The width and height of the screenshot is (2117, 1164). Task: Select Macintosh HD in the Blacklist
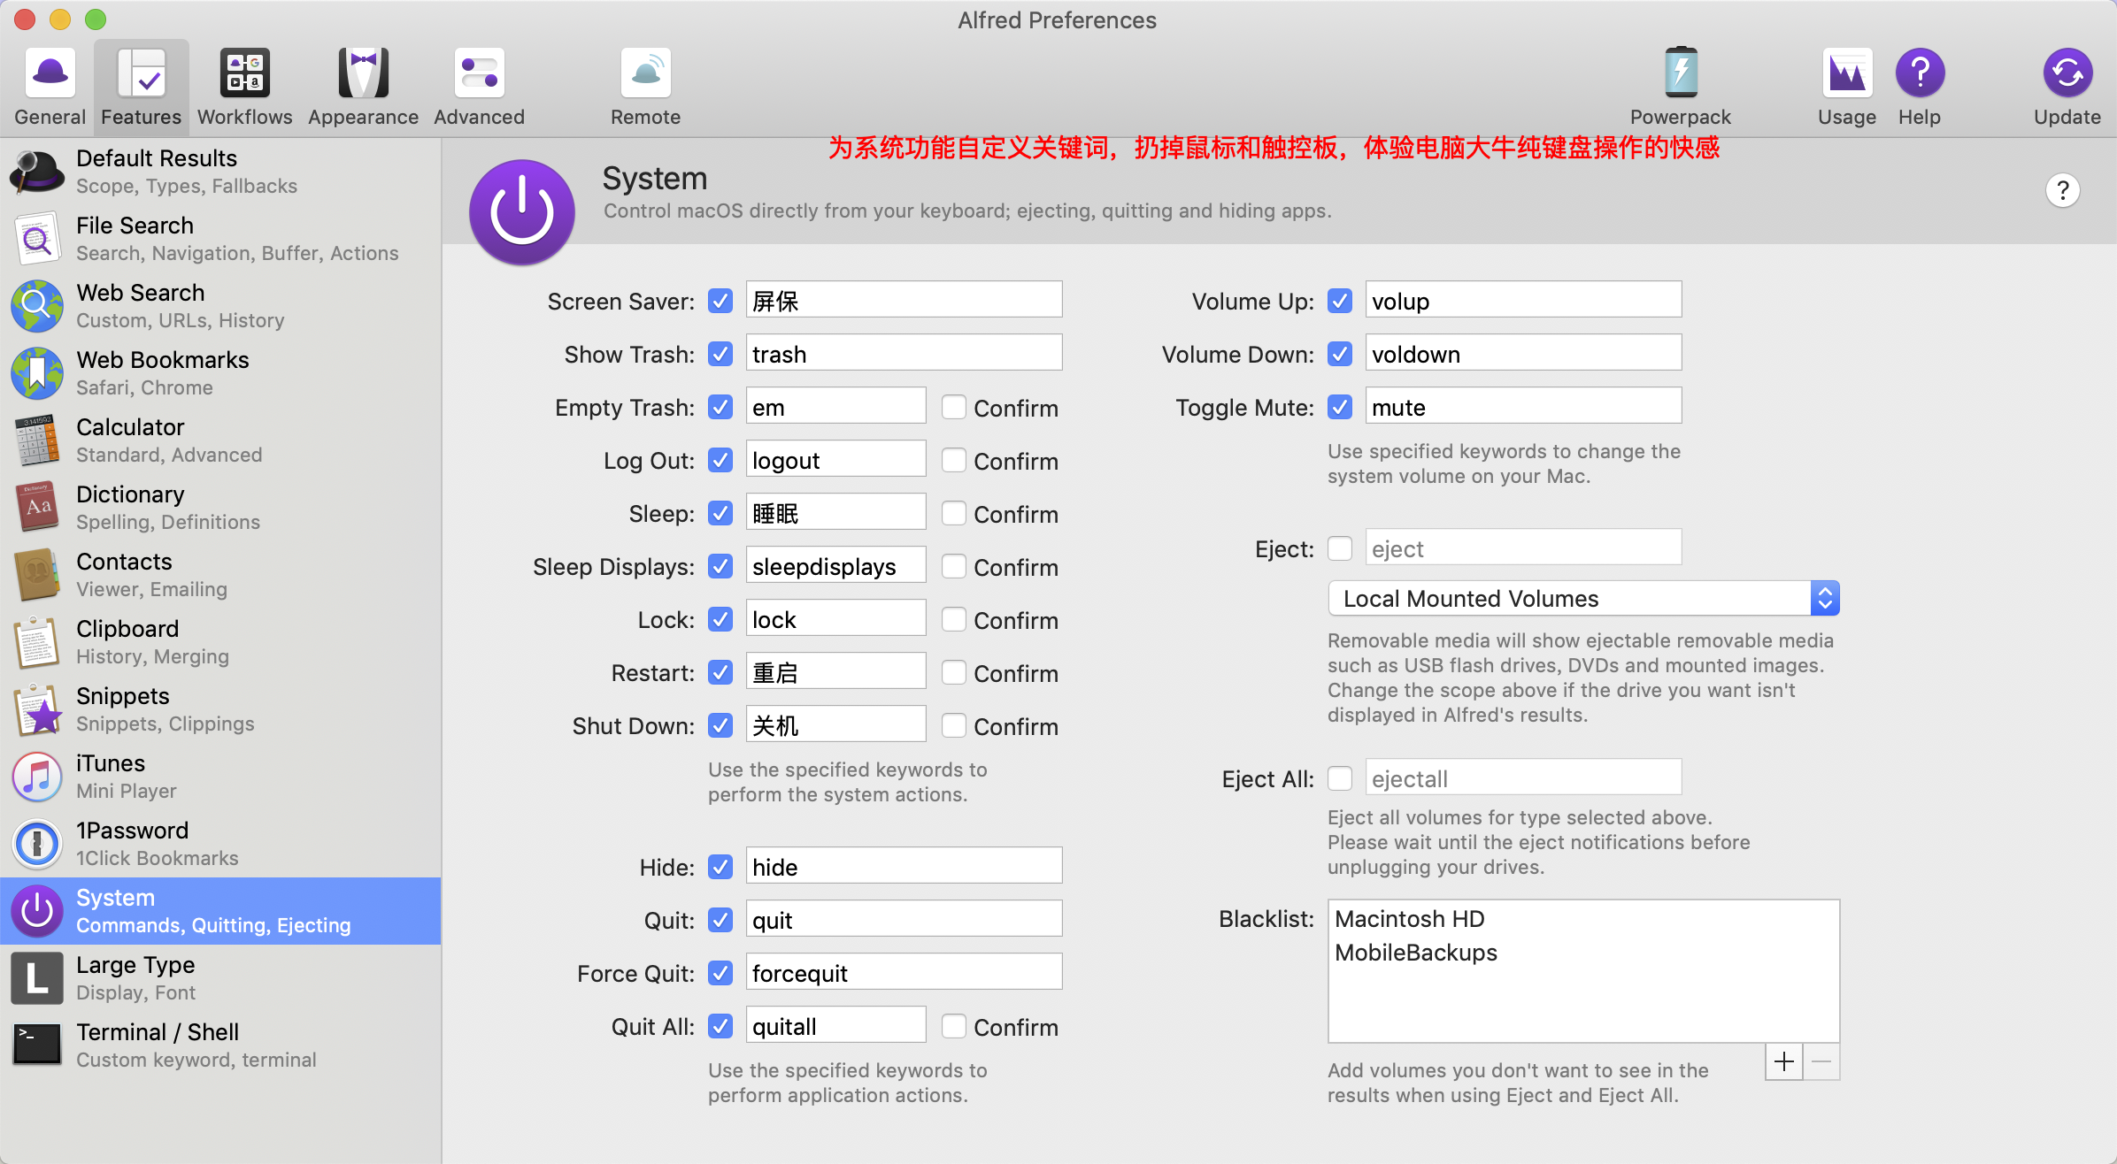[x=1409, y=919]
